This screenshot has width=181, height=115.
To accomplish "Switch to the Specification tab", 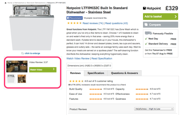I will (96, 73).
